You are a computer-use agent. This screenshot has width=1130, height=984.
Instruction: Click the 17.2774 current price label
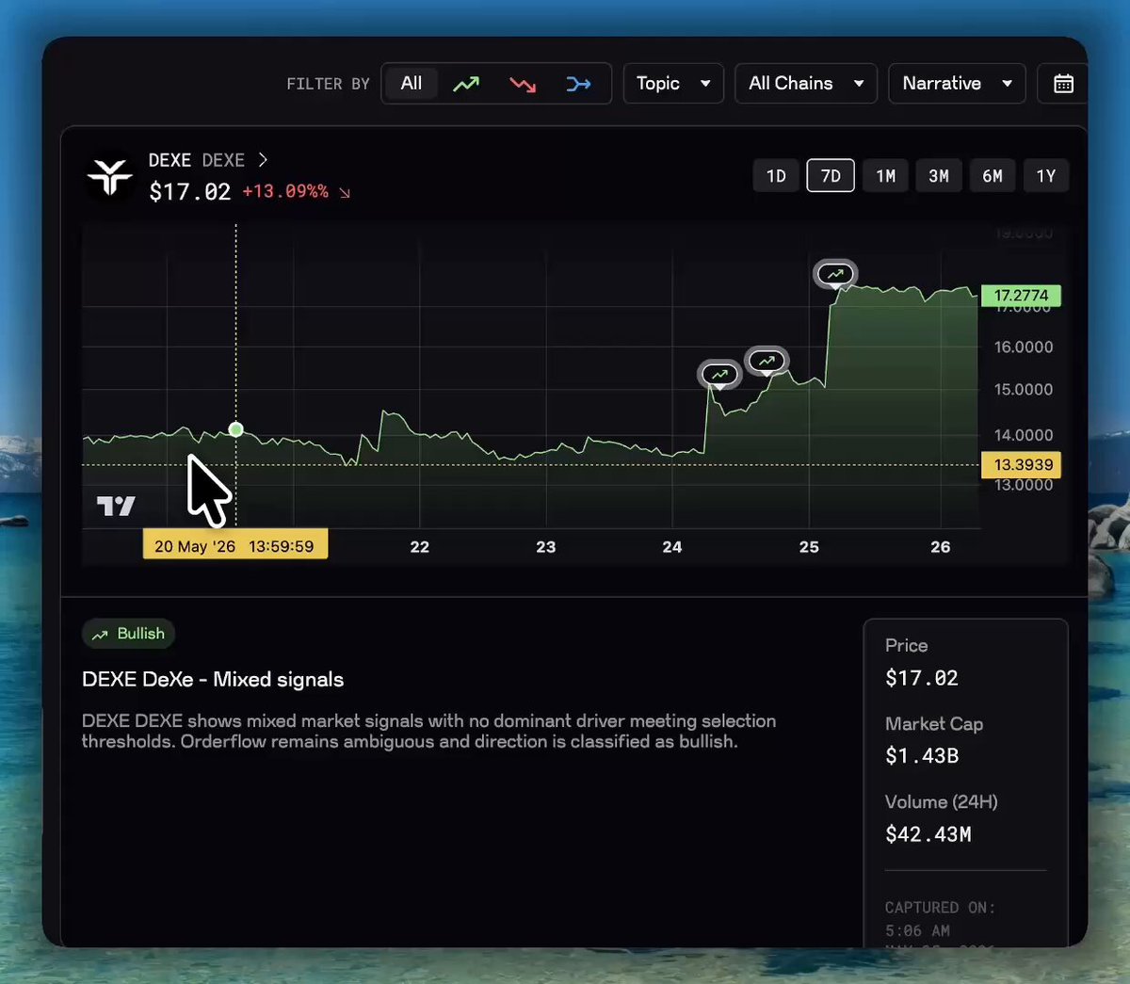point(1021,296)
